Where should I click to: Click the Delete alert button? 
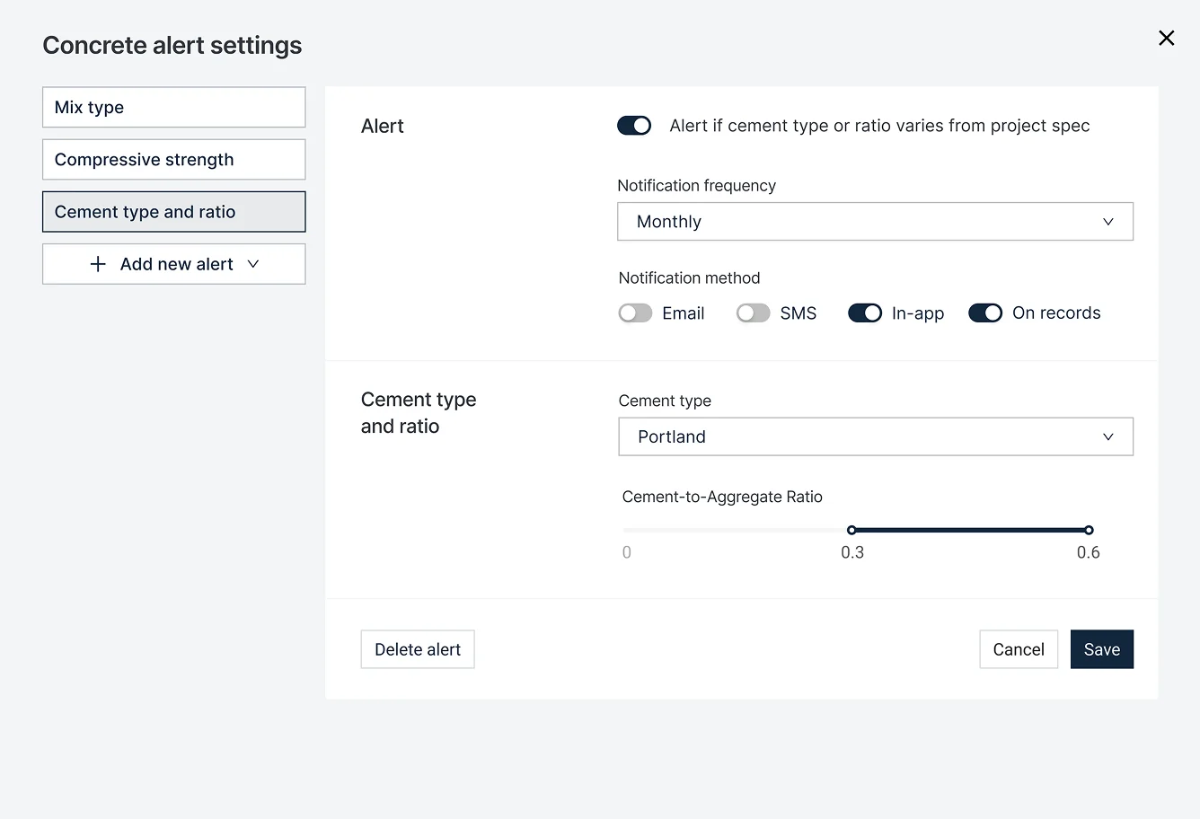click(x=418, y=649)
